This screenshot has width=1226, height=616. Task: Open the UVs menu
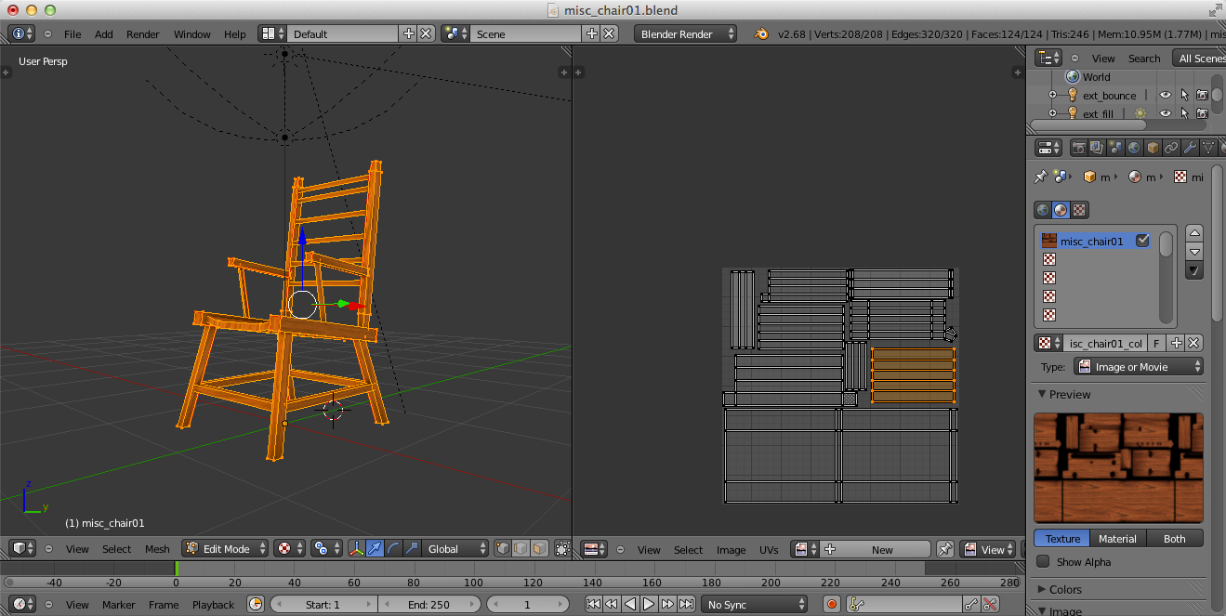[x=769, y=549]
